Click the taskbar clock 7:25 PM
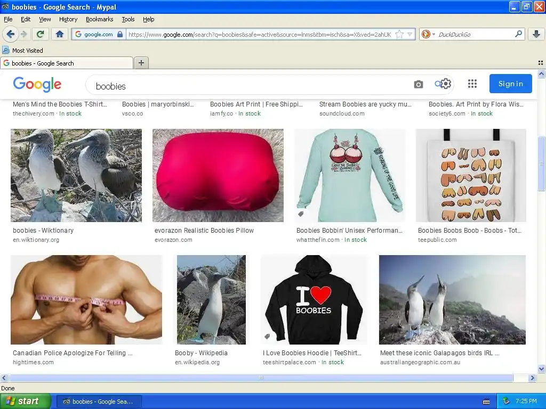546x409 pixels. point(526,402)
